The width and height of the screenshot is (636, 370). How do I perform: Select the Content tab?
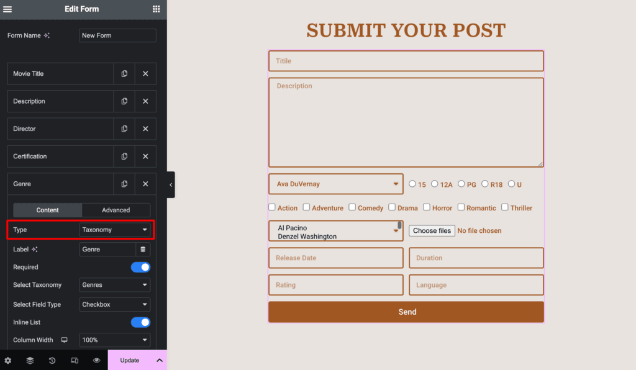pyautogui.click(x=48, y=210)
